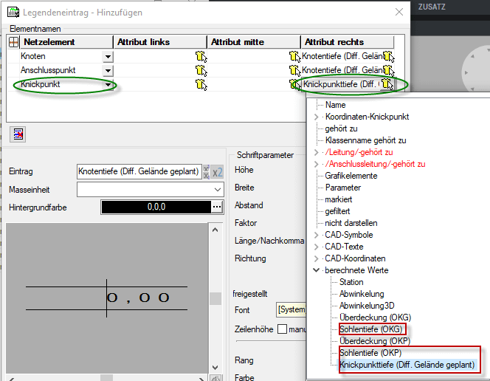Click the attribute picker icon in Knoten's Attribut links cell
The image size is (490, 381).
200,56
